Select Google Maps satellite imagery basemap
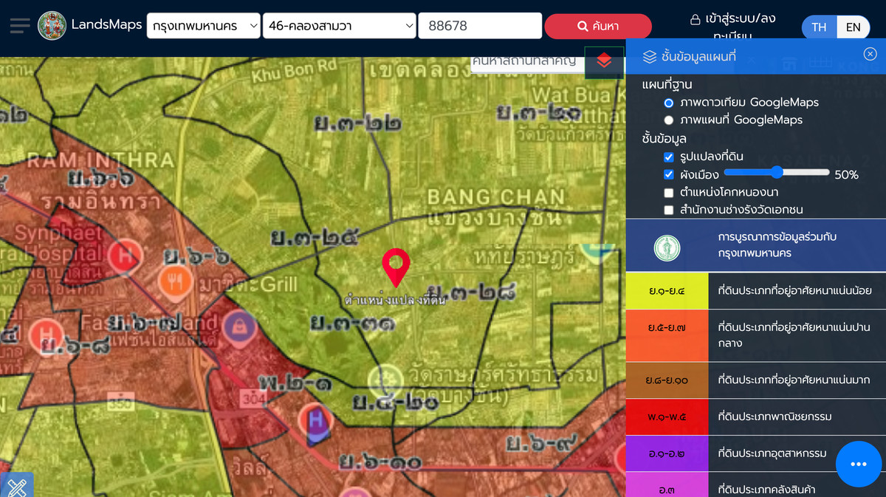Viewport: 886px width, 497px height. [x=669, y=103]
